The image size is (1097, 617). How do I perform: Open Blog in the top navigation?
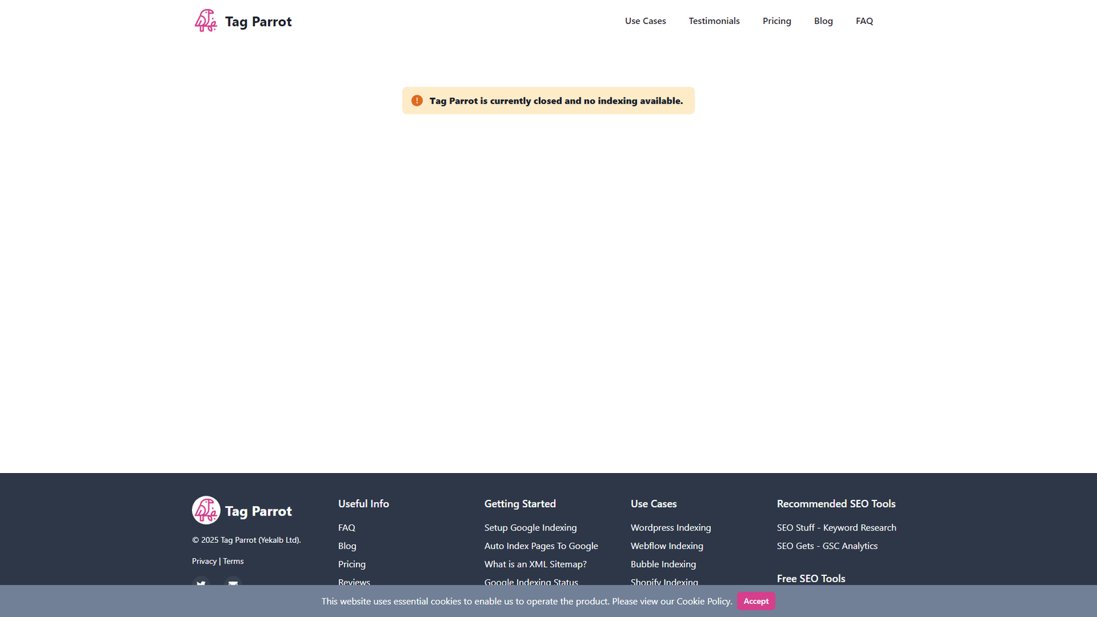point(823,21)
